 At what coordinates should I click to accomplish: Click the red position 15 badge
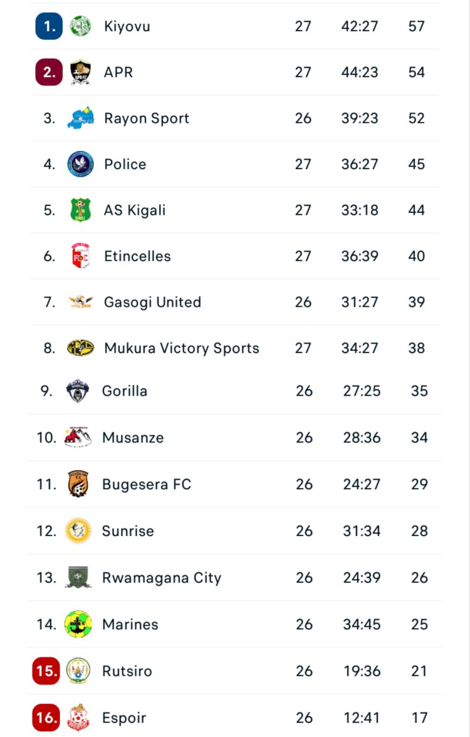[x=46, y=671]
